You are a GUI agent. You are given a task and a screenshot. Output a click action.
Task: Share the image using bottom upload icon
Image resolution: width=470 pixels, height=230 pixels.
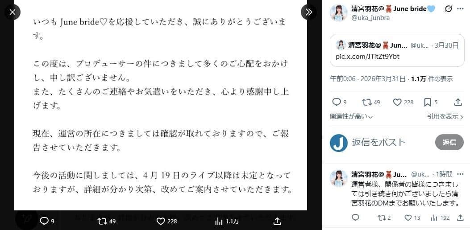click(277, 222)
